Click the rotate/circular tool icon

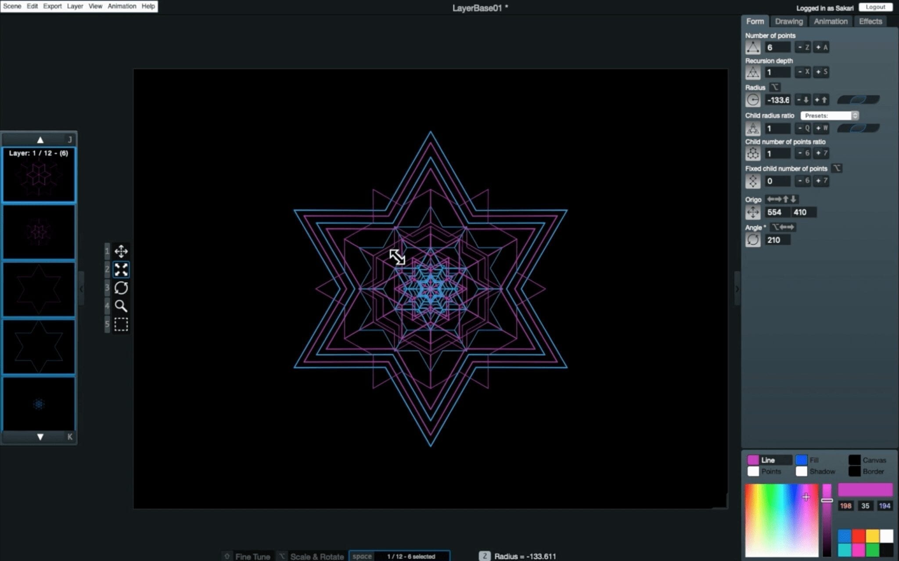click(121, 288)
